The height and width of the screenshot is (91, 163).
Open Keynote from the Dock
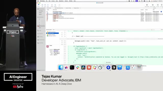coord(120,67)
